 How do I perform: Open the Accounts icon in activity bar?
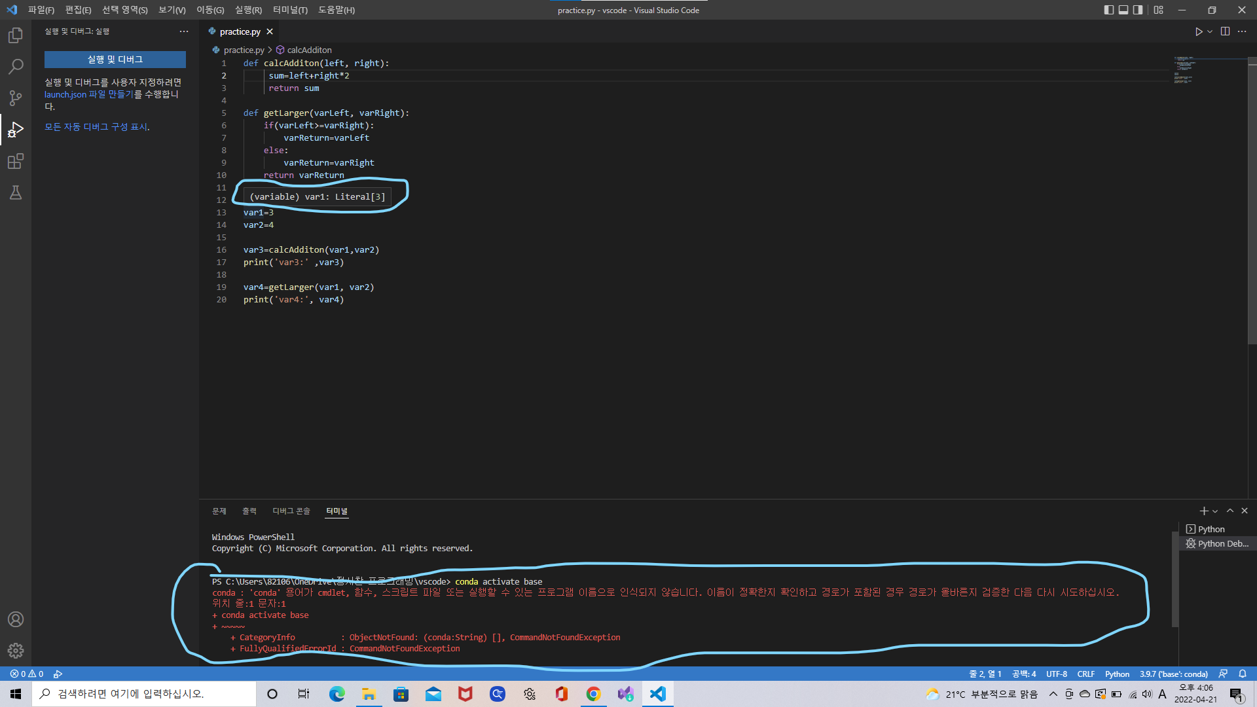point(16,619)
